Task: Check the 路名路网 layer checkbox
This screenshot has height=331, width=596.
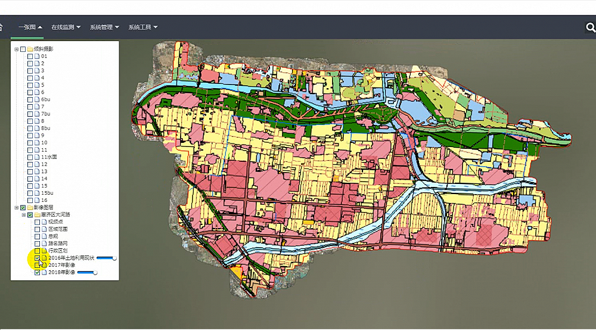Action: [x=38, y=243]
